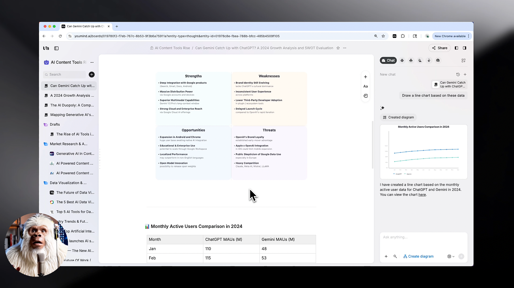Open 'Top 5 AI Tools for Da...' item
This screenshot has width=514, height=288.
[72, 212]
